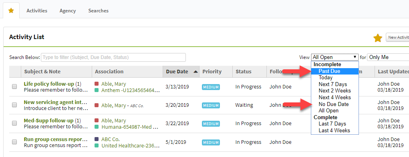Click the New Activity button
409x157 pixels.
(x=397, y=37)
